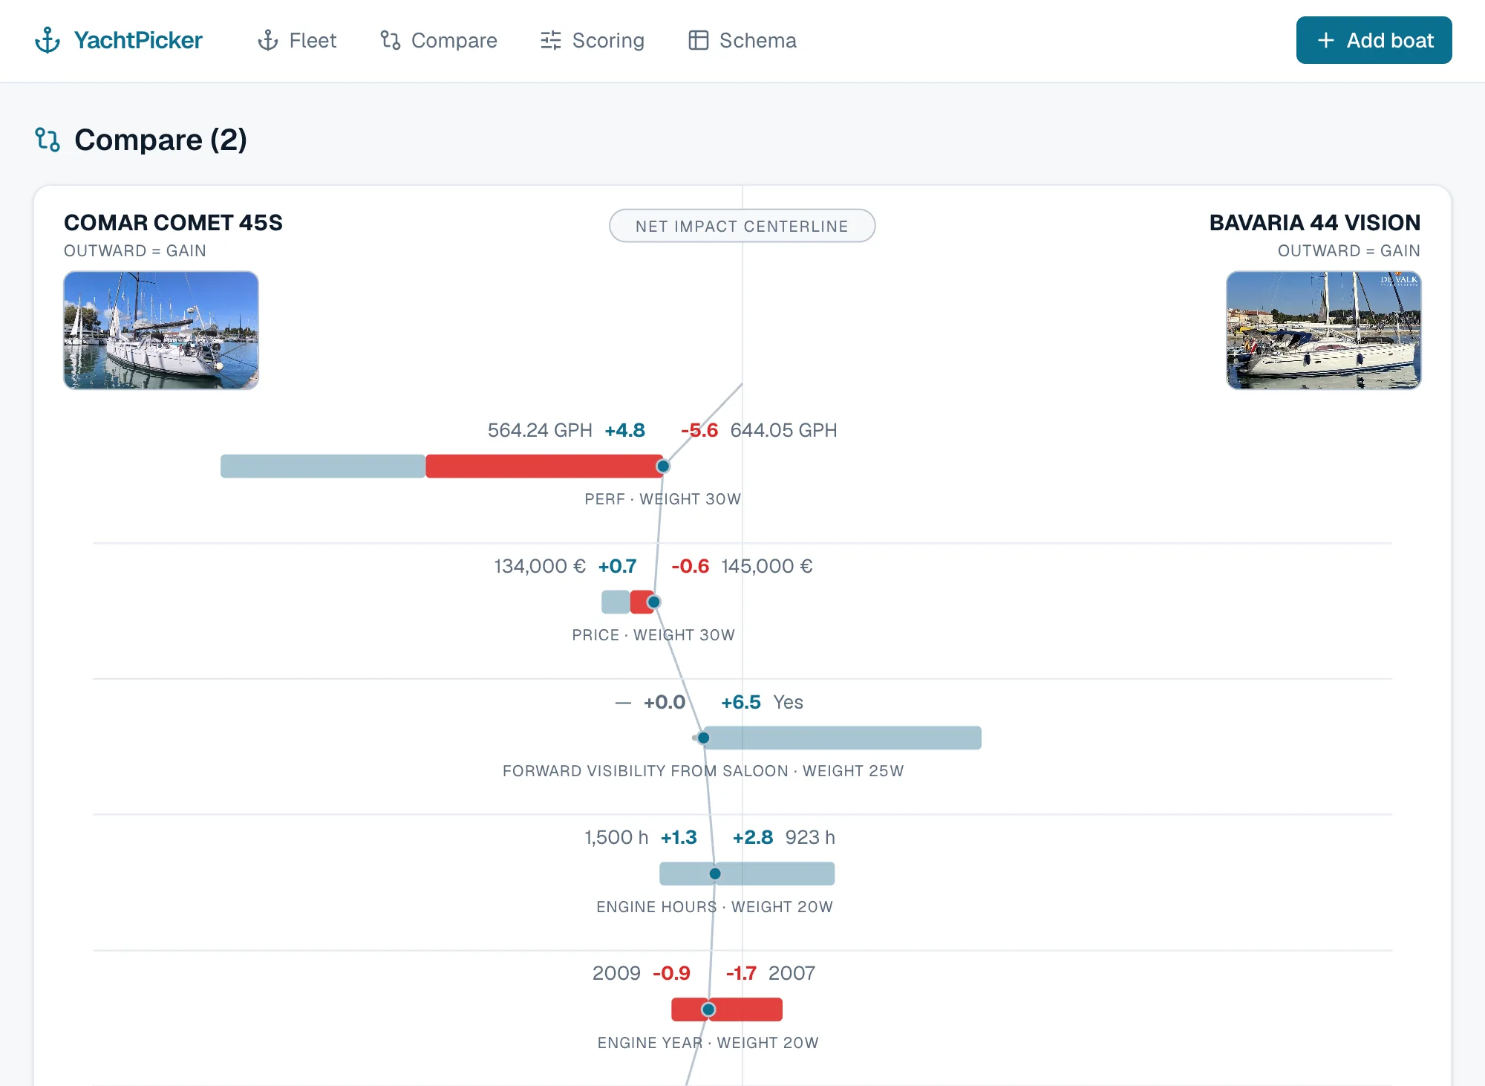Click the Price row net impact dot
The image size is (1485, 1086).
[x=653, y=602]
